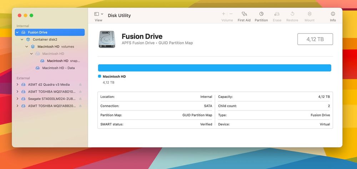357x169 pixels.
Task: Eject the ASMT TOSHIBA MQ01ABB20 drive
Action: [x=80, y=106]
